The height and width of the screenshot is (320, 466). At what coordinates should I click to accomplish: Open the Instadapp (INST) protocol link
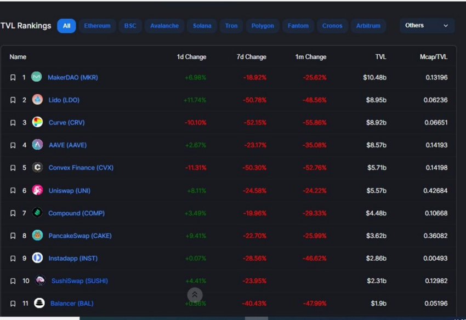click(73, 259)
